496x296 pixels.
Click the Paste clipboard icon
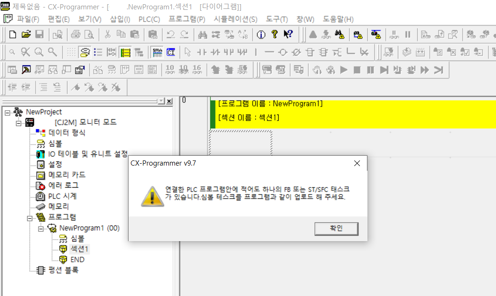tap(135, 34)
